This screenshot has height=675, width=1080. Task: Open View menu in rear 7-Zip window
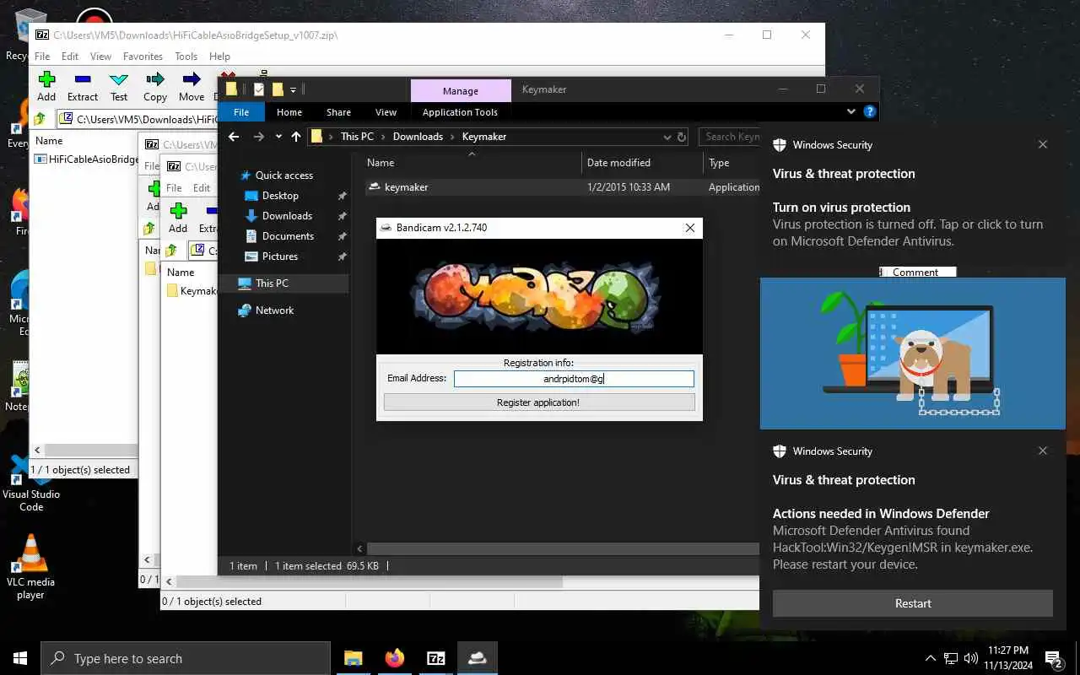(100, 57)
